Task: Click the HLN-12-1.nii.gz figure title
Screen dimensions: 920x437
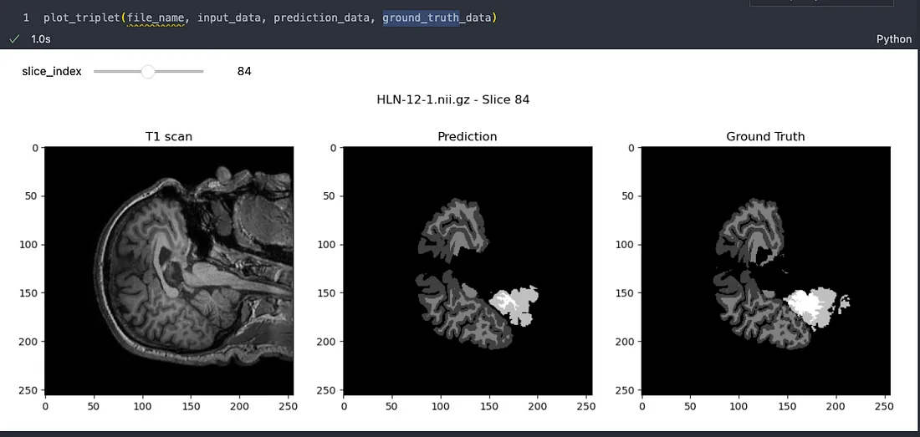Action: point(453,99)
